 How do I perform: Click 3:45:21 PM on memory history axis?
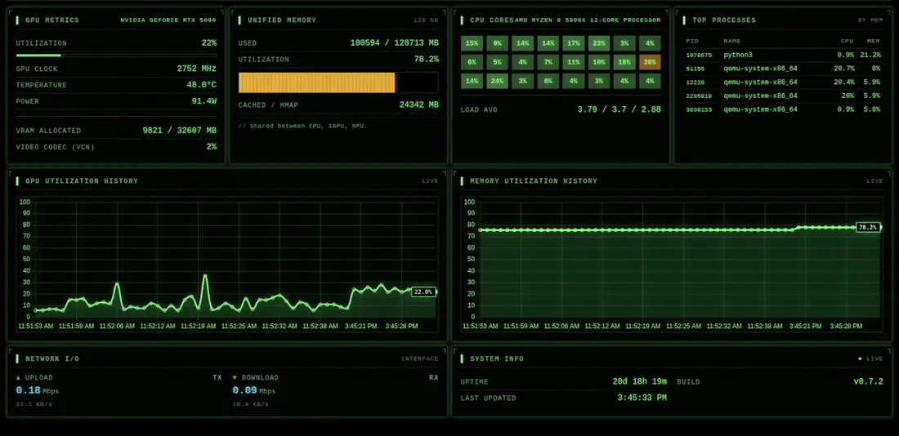coord(805,326)
